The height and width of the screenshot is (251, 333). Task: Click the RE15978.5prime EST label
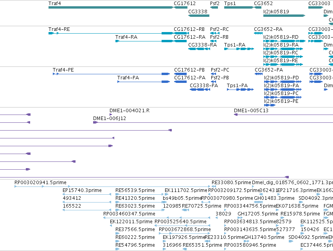point(300,214)
